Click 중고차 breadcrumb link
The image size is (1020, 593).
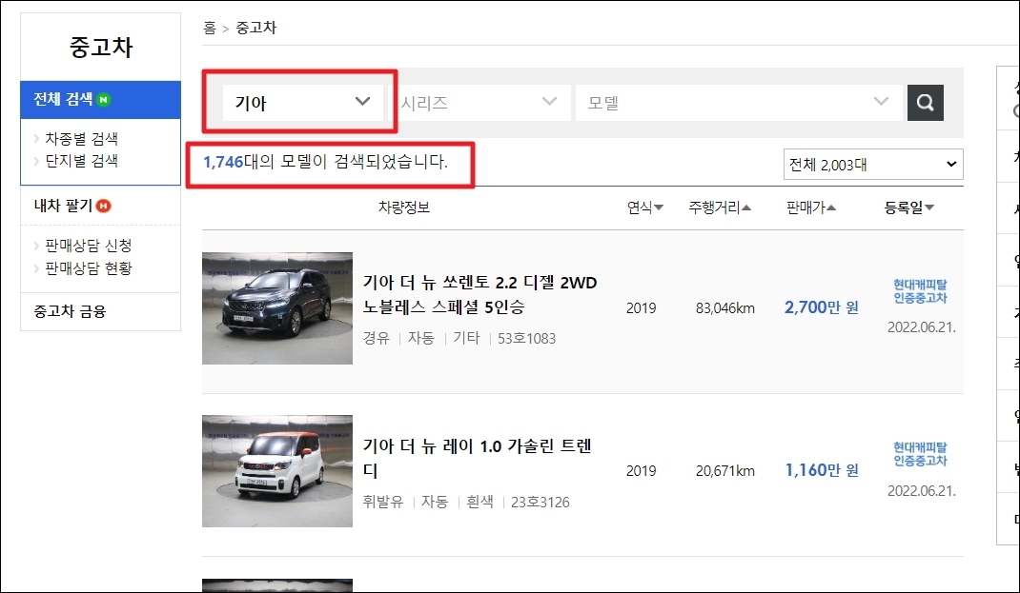[255, 28]
